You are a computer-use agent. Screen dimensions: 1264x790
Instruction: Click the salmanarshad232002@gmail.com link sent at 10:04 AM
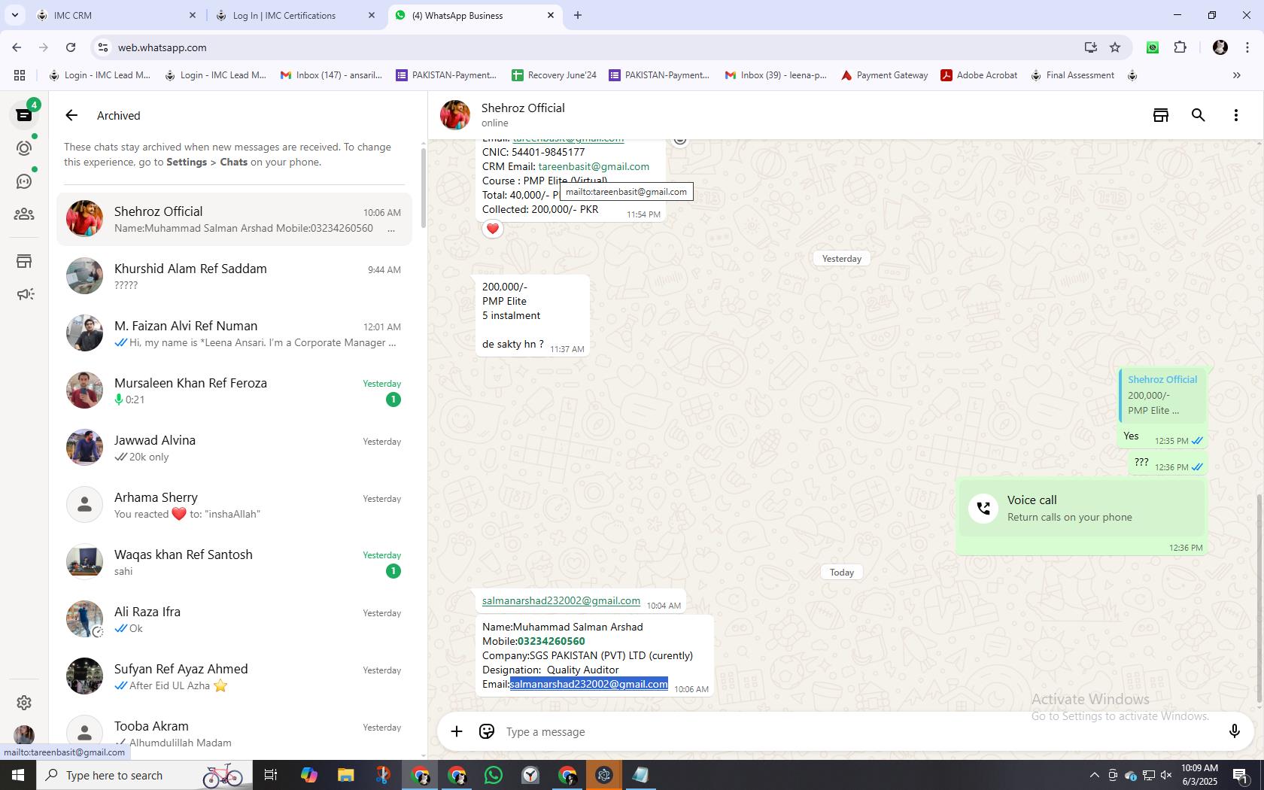[x=561, y=600]
